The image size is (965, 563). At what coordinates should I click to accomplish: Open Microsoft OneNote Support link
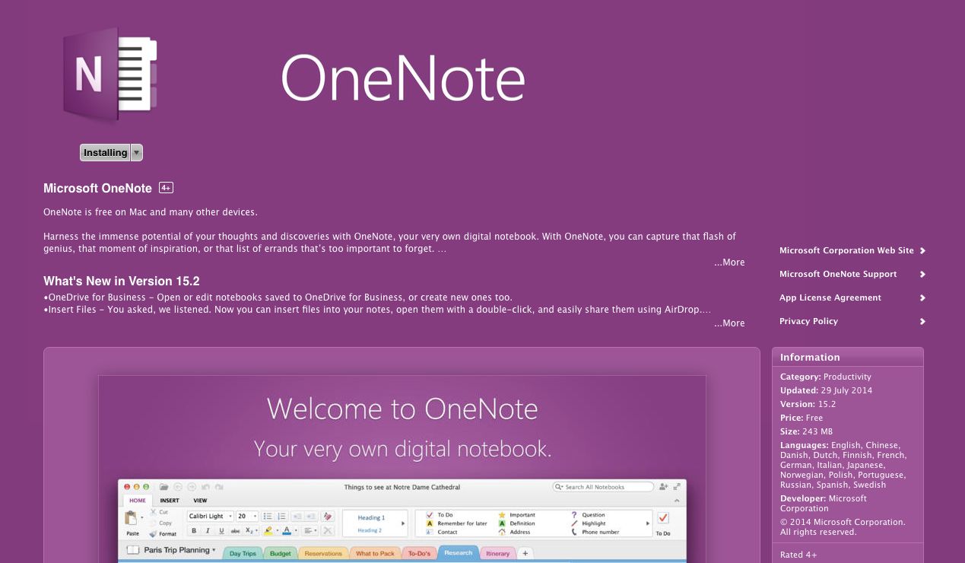[x=838, y=274]
